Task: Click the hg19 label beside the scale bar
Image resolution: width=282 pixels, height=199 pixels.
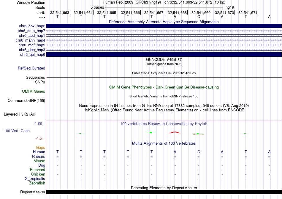Action: click(230, 7)
